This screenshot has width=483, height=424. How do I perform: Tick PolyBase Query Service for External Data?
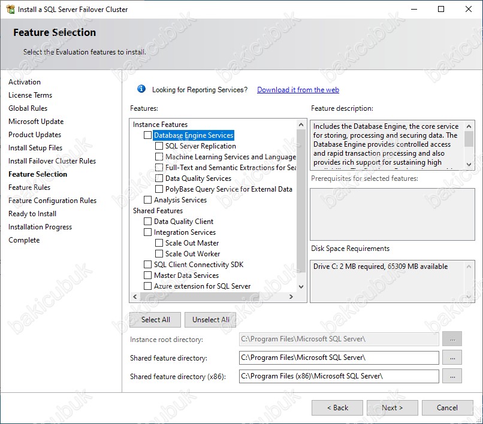pyautogui.click(x=159, y=189)
